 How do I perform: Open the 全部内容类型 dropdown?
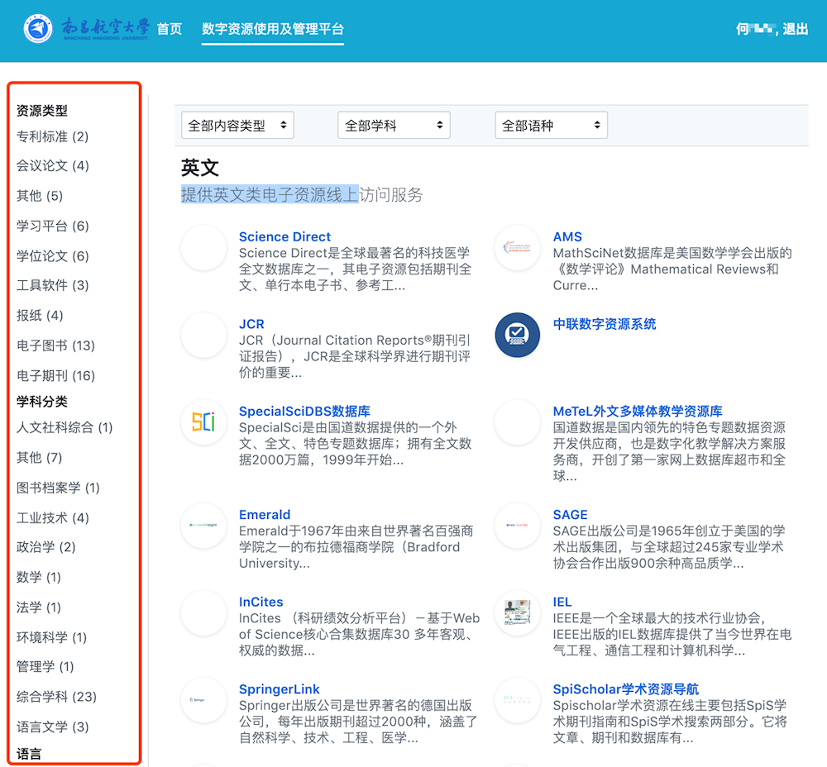237,125
